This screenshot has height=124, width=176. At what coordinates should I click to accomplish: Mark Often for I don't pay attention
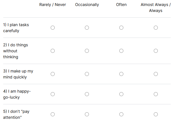tap(121, 114)
